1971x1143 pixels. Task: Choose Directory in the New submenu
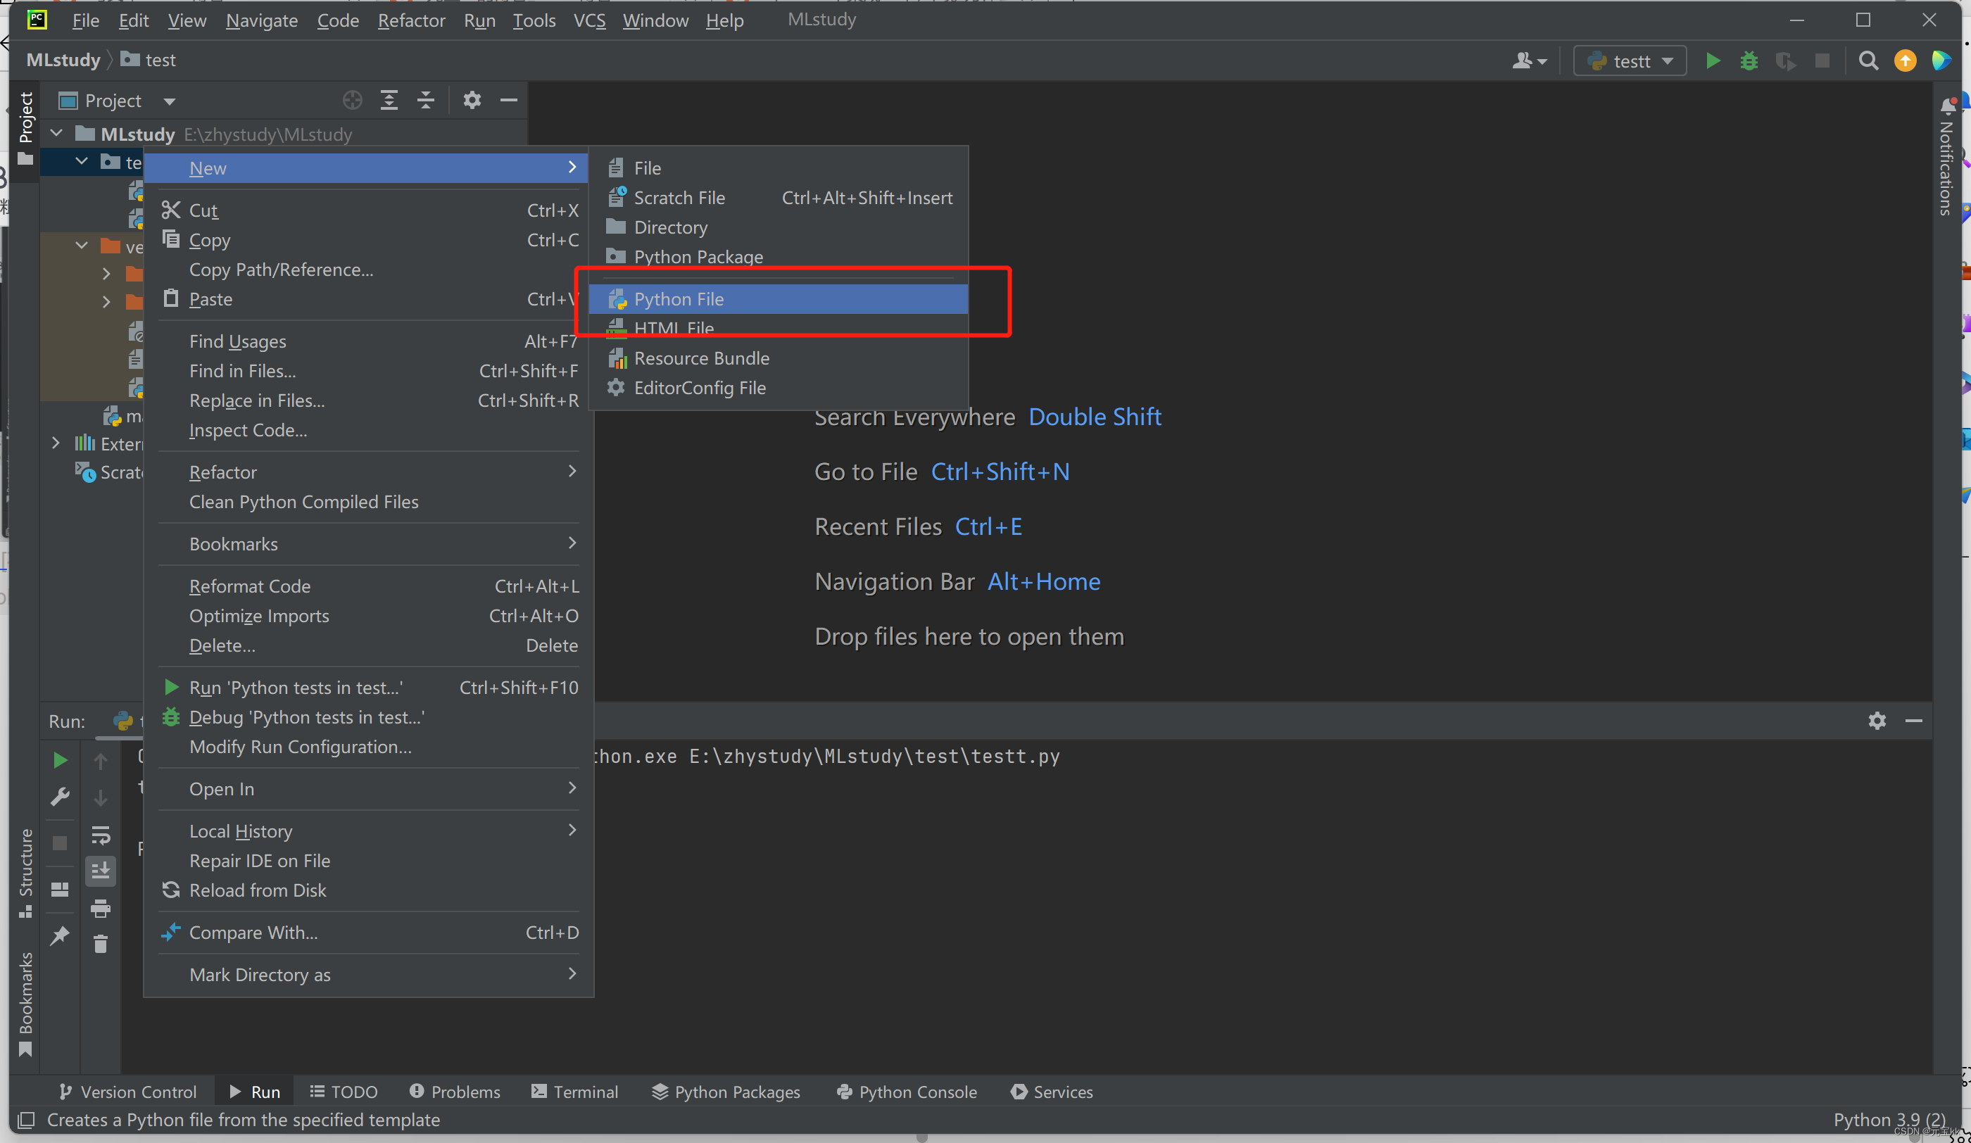(670, 227)
